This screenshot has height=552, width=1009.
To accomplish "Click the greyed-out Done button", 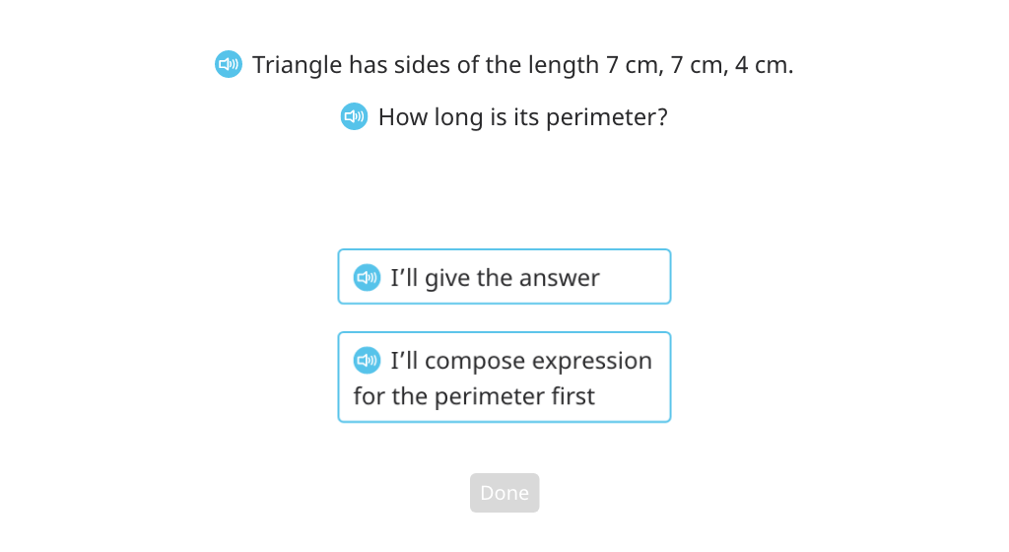I will [x=504, y=493].
